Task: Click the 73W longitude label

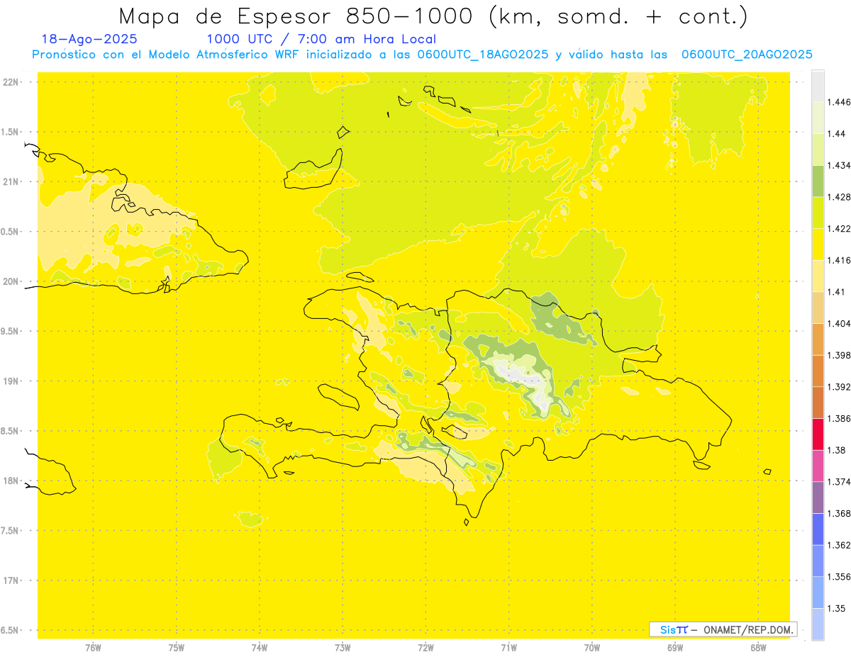Action: [343, 648]
